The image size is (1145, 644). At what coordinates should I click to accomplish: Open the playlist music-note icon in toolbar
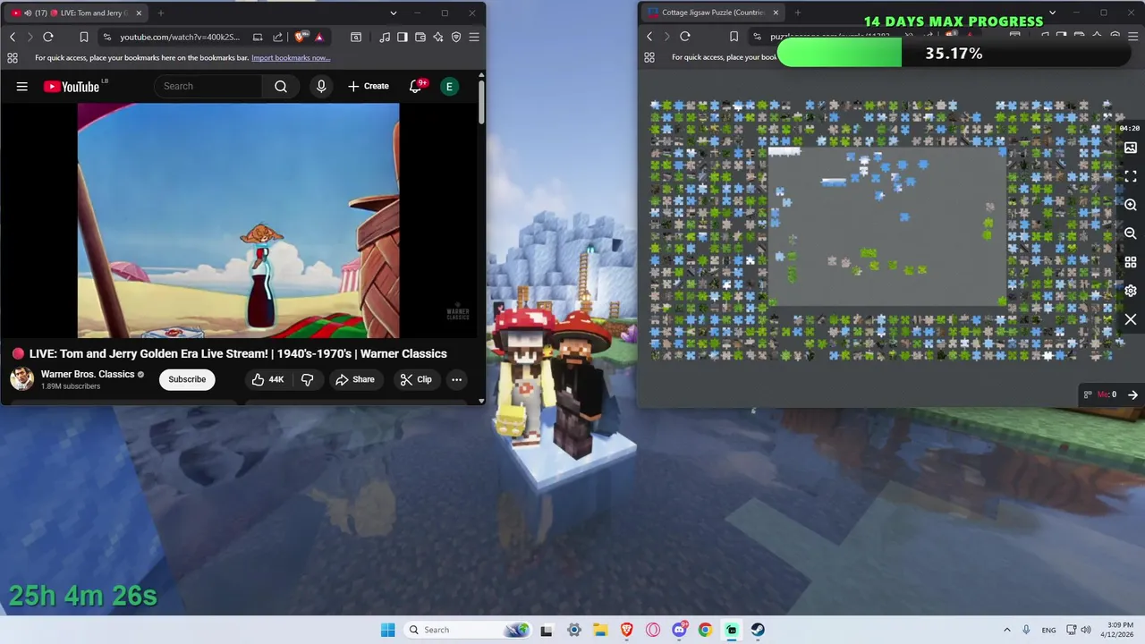[x=385, y=37]
